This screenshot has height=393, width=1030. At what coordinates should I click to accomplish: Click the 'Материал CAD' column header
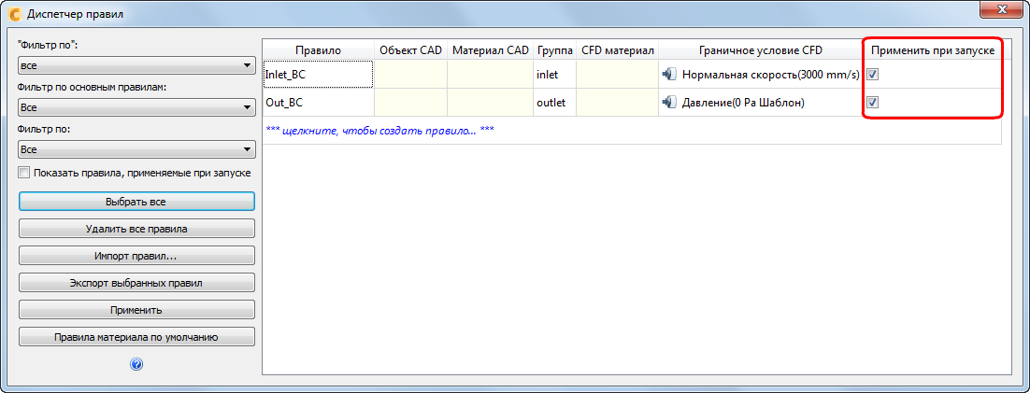click(x=491, y=49)
